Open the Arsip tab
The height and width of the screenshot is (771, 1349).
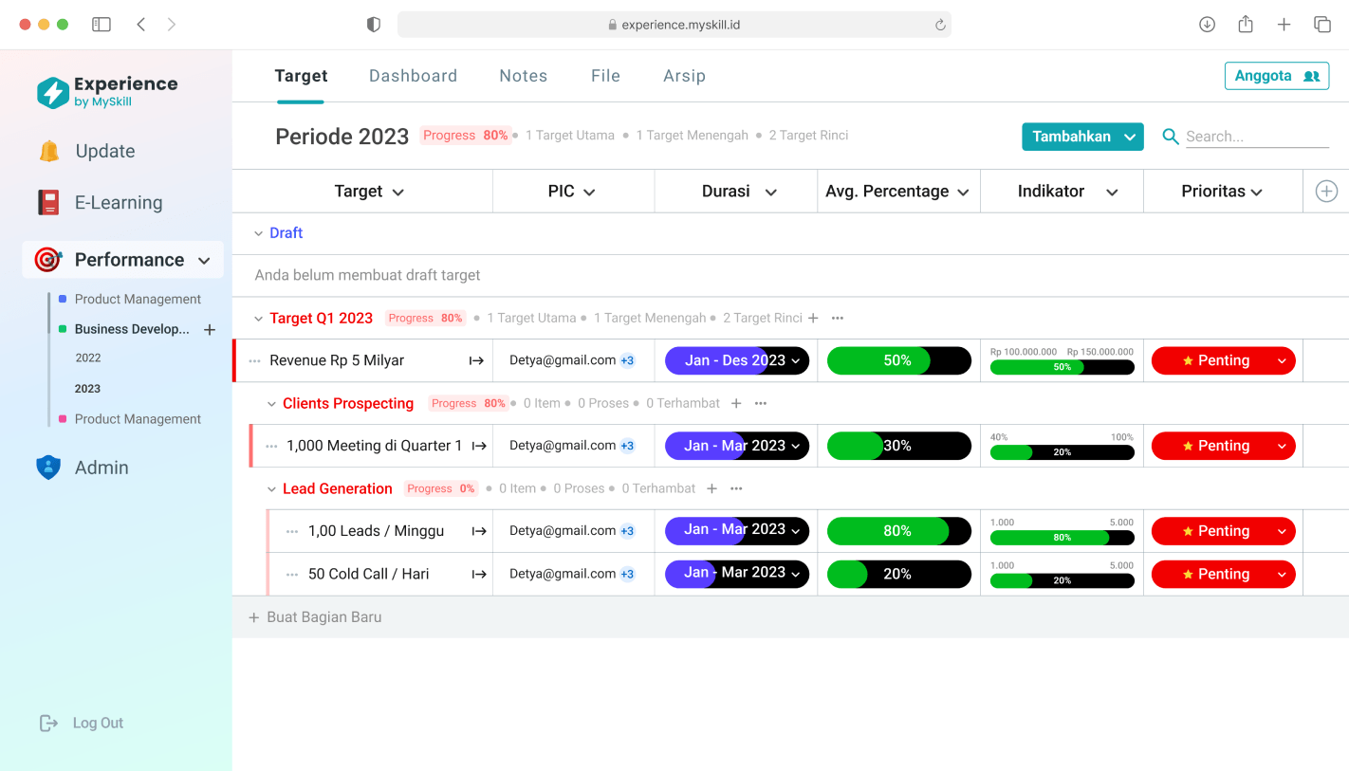(684, 75)
